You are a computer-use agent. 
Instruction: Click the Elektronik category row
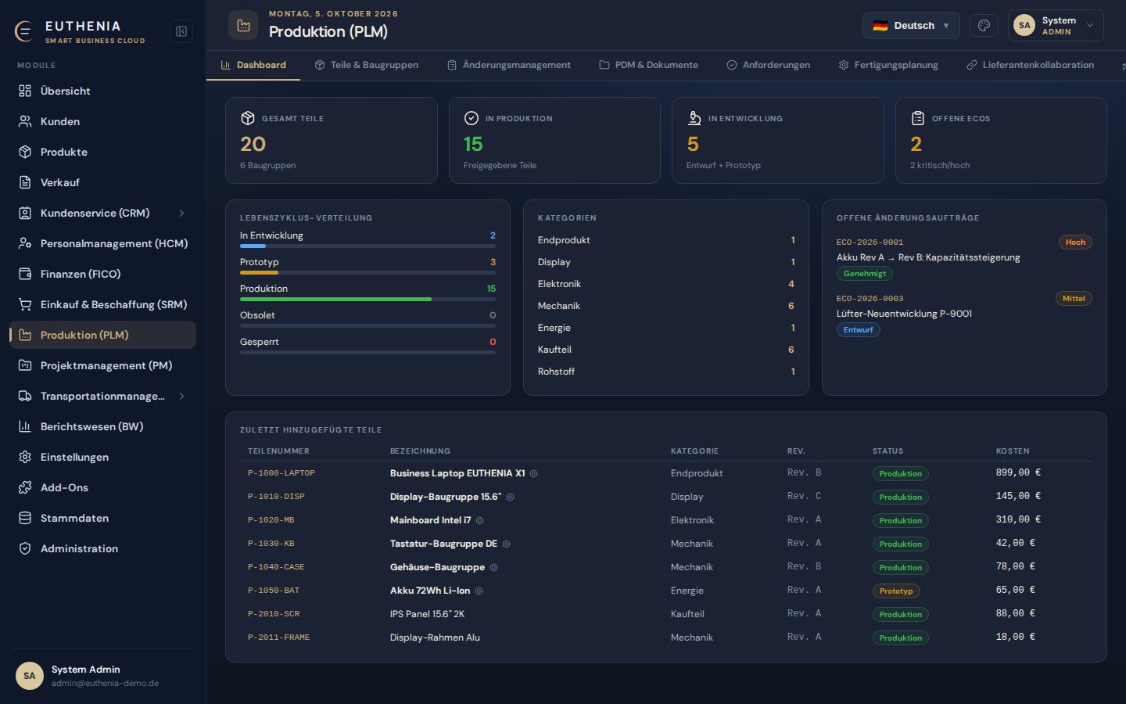pyautogui.click(x=666, y=284)
